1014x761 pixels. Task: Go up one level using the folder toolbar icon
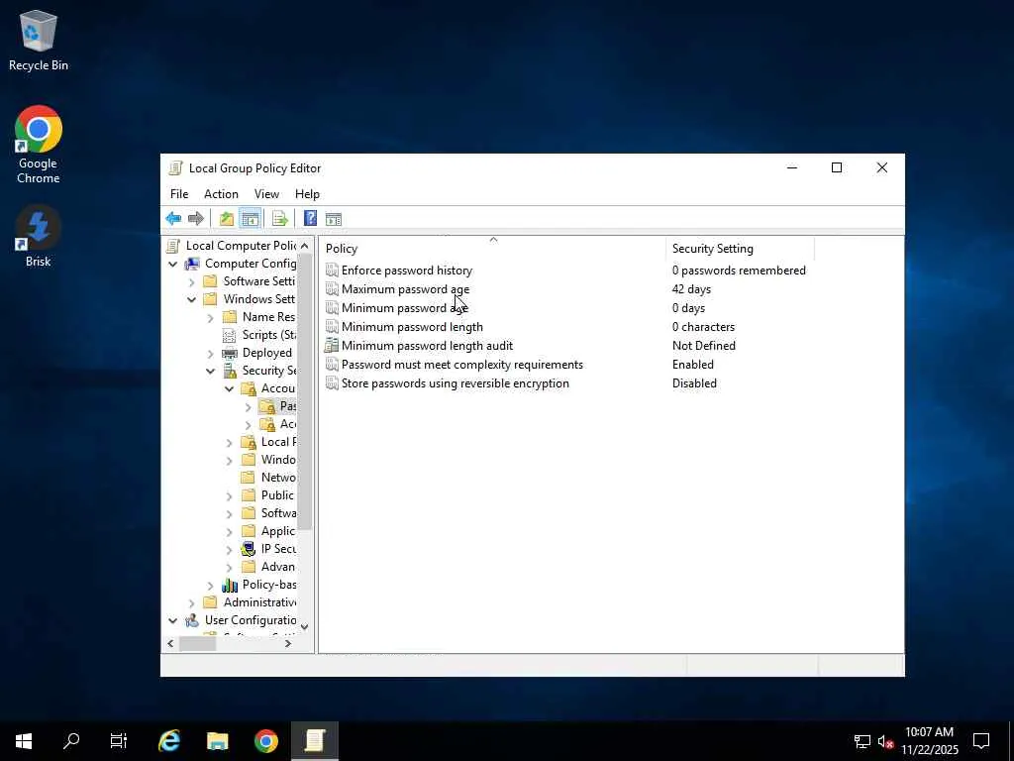(x=227, y=219)
